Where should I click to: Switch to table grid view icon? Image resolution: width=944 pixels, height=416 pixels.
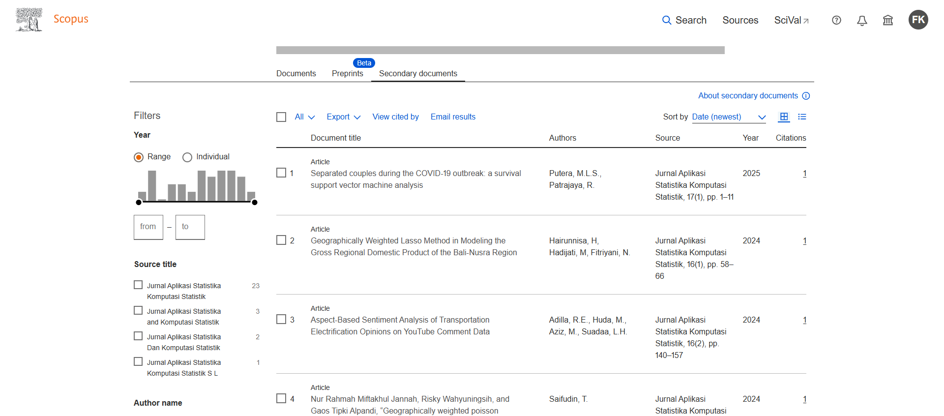click(x=784, y=117)
